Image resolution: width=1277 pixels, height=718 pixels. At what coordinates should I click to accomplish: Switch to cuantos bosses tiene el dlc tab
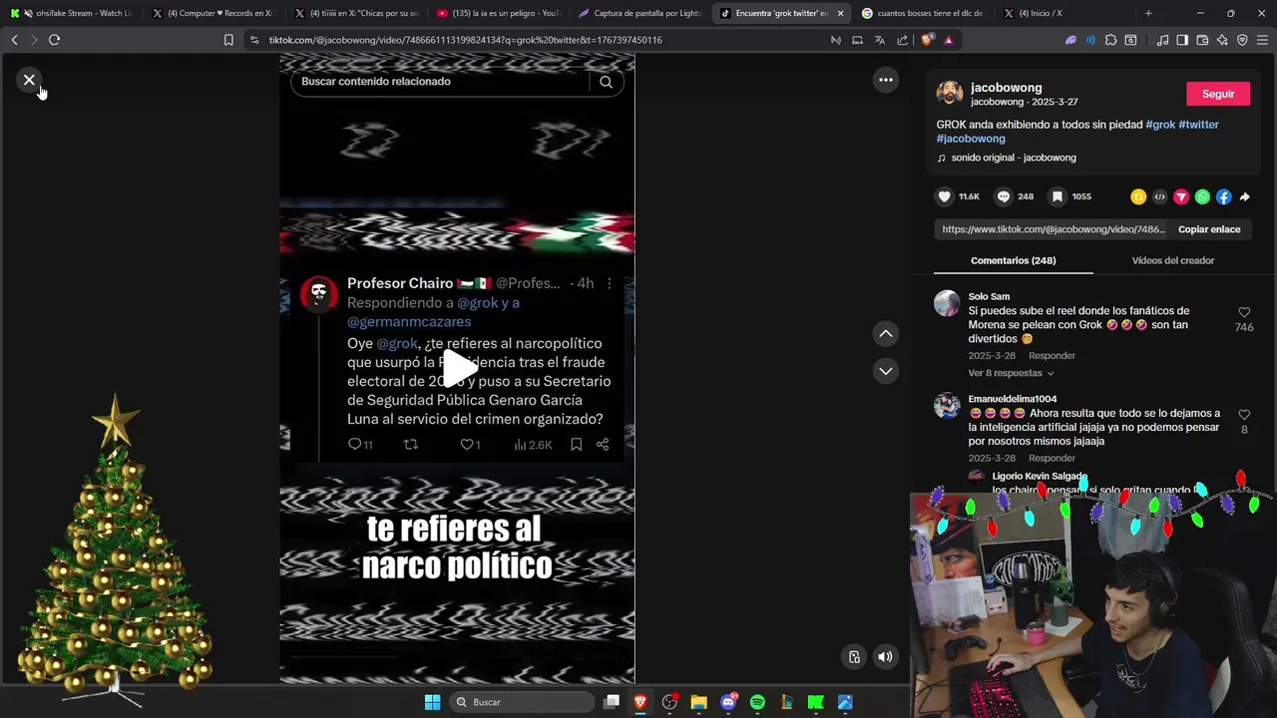click(924, 13)
